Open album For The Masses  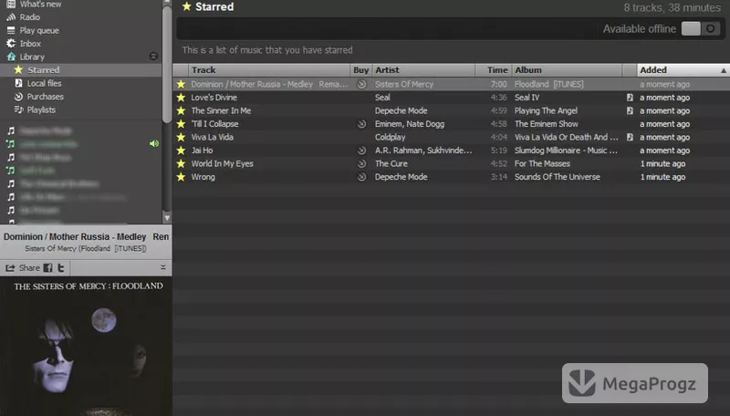tap(542, 164)
